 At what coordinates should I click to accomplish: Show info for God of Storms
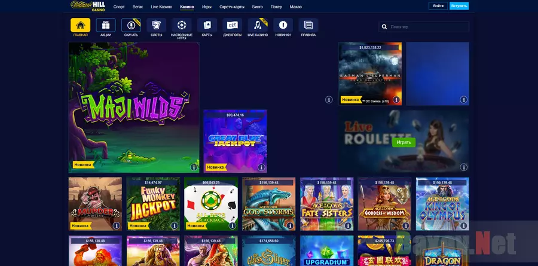(290, 225)
